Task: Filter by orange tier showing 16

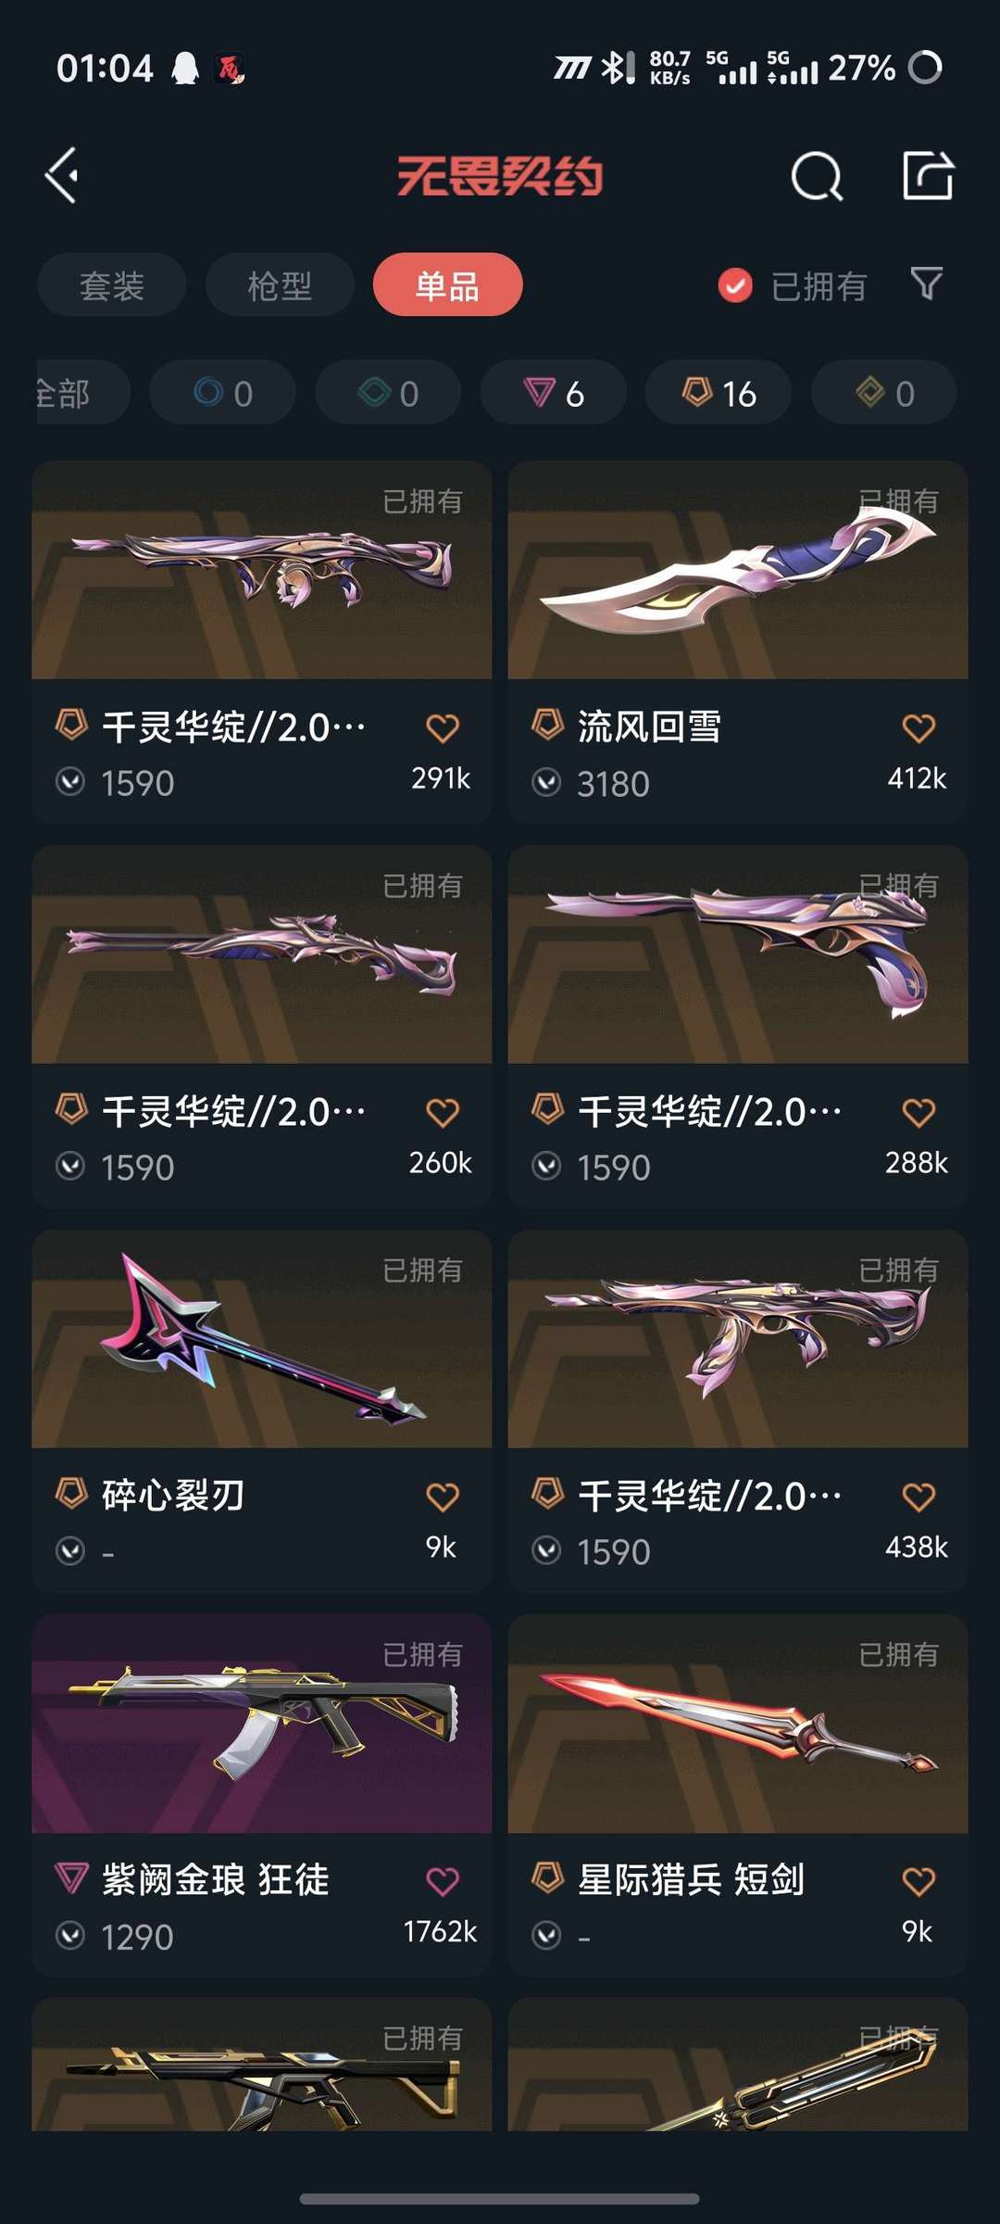Action: 719,393
